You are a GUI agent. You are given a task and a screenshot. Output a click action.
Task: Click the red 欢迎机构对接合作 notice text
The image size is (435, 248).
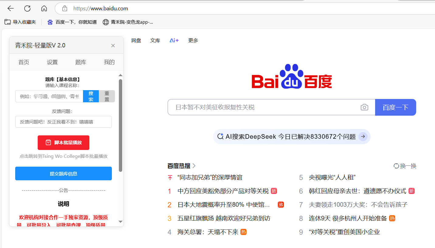coord(62,221)
